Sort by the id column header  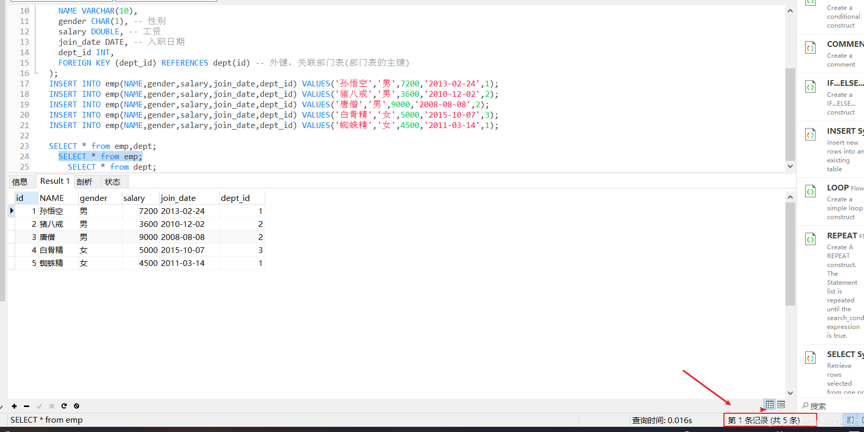(26, 198)
